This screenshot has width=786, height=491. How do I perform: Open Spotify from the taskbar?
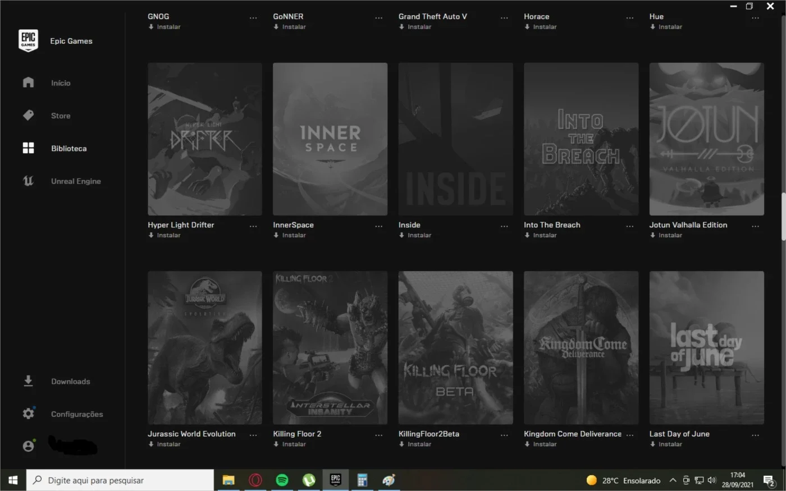pyautogui.click(x=282, y=480)
